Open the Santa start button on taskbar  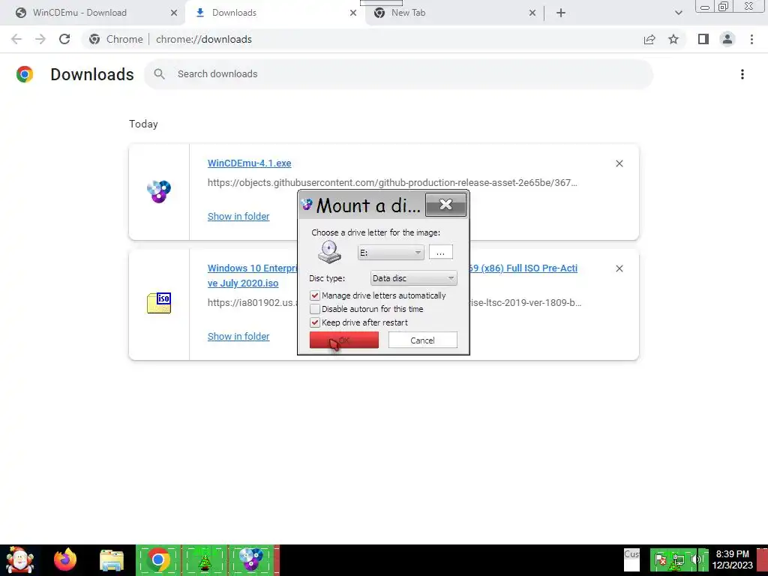click(x=19, y=560)
